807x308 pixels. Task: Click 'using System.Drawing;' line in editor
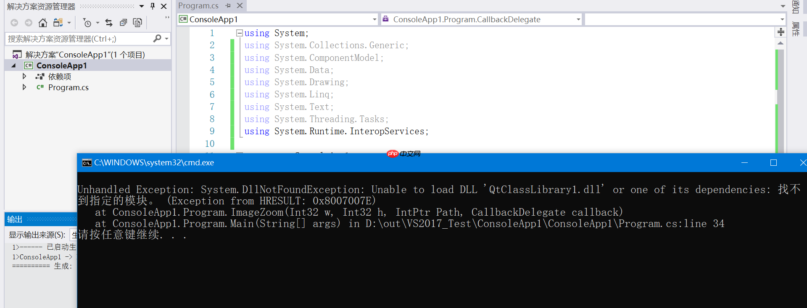pyautogui.click(x=297, y=82)
